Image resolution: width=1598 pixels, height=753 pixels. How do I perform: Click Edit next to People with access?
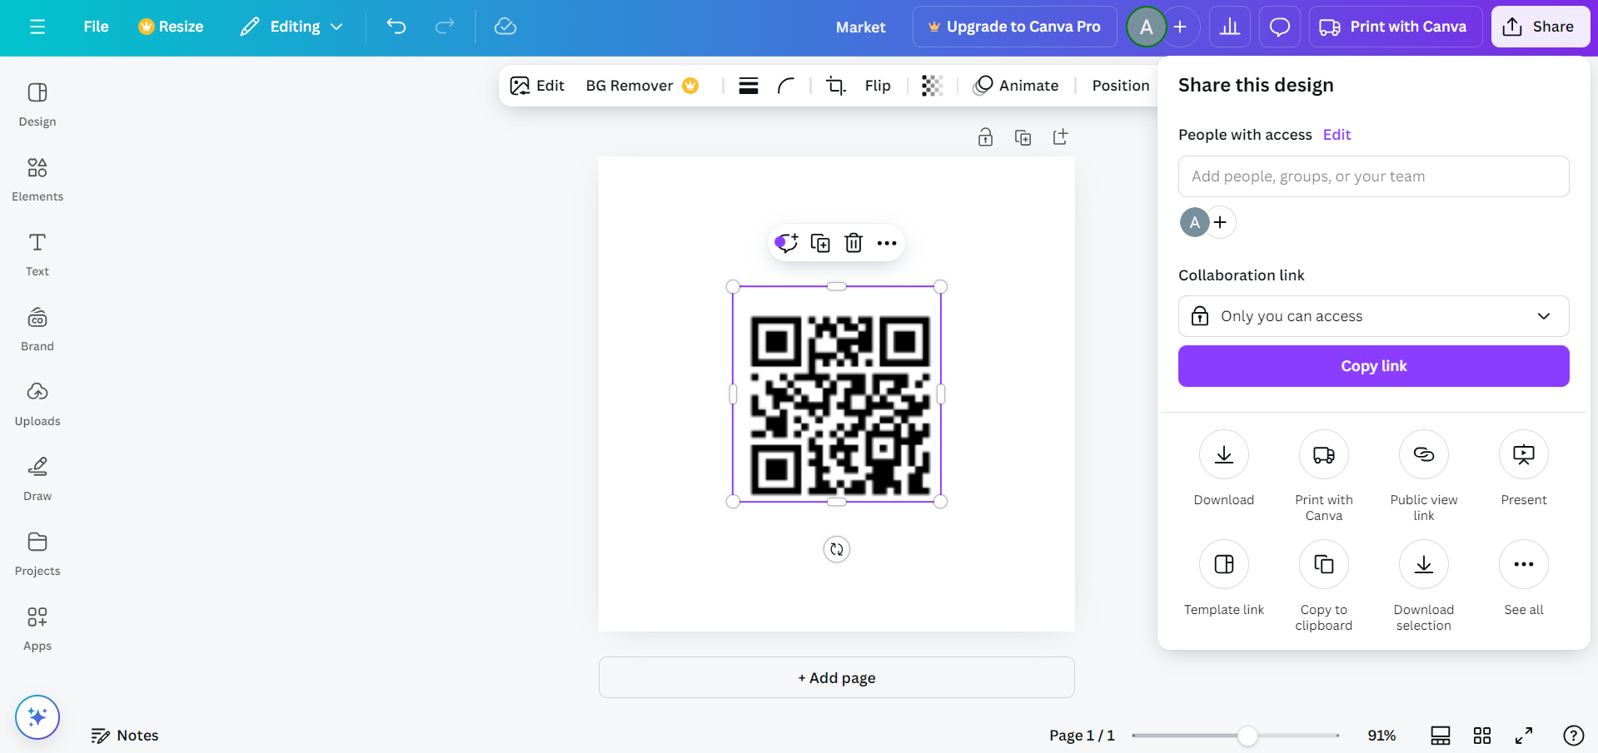click(x=1337, y=135)
